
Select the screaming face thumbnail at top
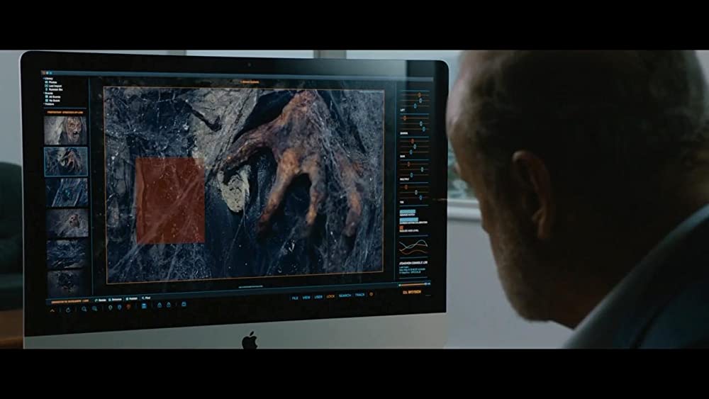click(x=65, y=130)
